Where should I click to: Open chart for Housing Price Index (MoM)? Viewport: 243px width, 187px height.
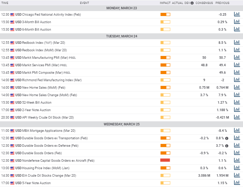click(237, 168)
